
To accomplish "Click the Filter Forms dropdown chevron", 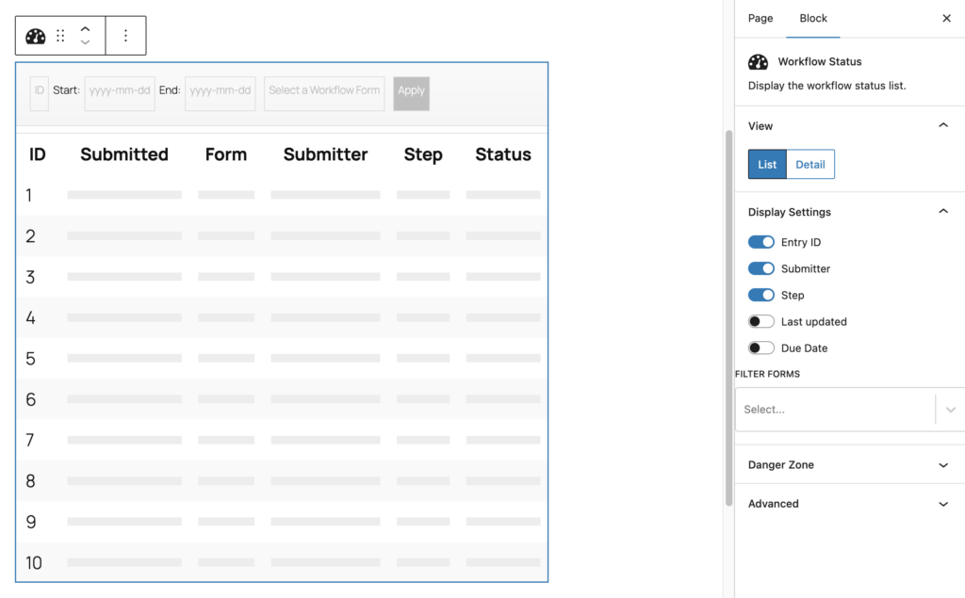I will [x=950, y=410].
